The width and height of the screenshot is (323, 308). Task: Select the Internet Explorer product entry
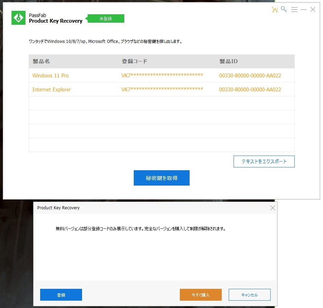pos(51,89)
